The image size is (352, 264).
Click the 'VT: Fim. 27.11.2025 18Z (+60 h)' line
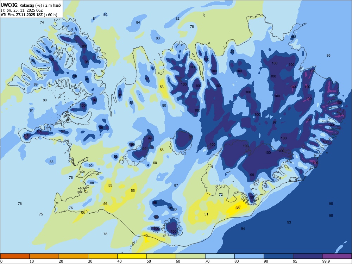[x=29, y=15]
